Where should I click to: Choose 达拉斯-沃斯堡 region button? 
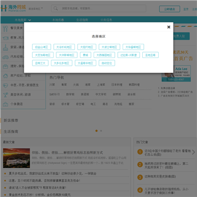click(129, 55)
